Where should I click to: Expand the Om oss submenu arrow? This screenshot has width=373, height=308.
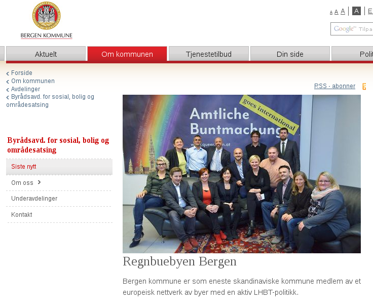coord(39,182)
